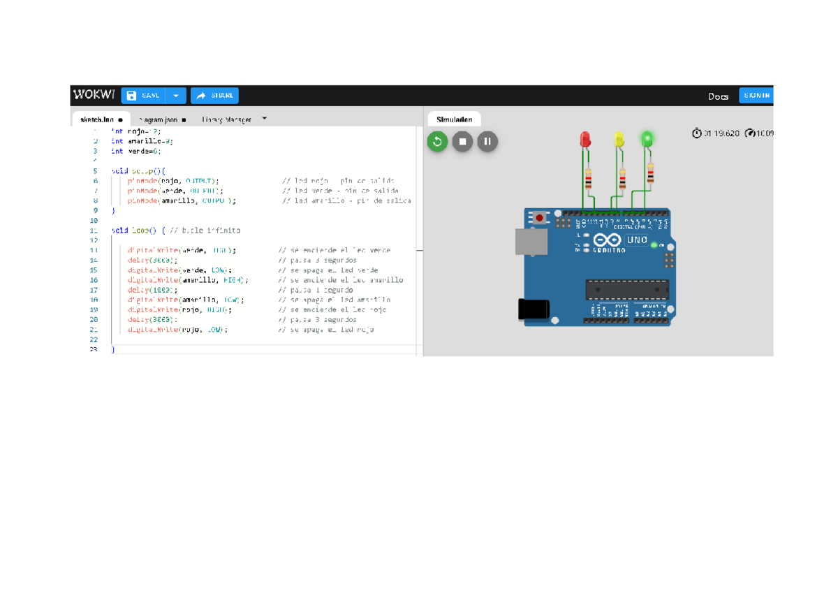Pause the simulation
The width and height of the screenshot is (838, 593).
point(487,142)
